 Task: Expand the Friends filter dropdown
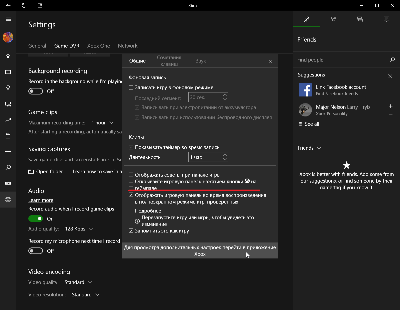[x=309, y=148]
